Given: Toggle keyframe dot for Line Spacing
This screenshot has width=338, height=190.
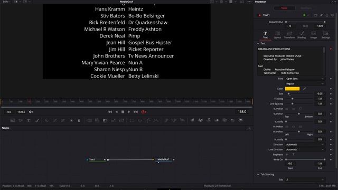Looking at the screenshot, I should click(331, 103).
